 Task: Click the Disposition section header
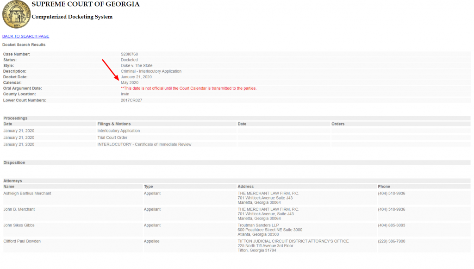pyautogui.click(x=14, y=163)
